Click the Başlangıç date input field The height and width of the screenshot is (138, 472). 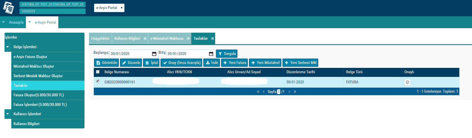pos(130,54)
